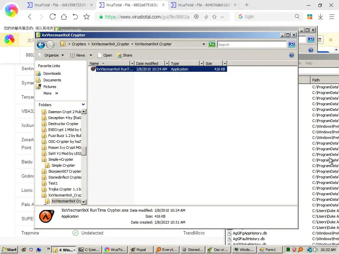This screenshot has width=339, height=254.
Task: Go to browser home page
Action: pos(64,17)
